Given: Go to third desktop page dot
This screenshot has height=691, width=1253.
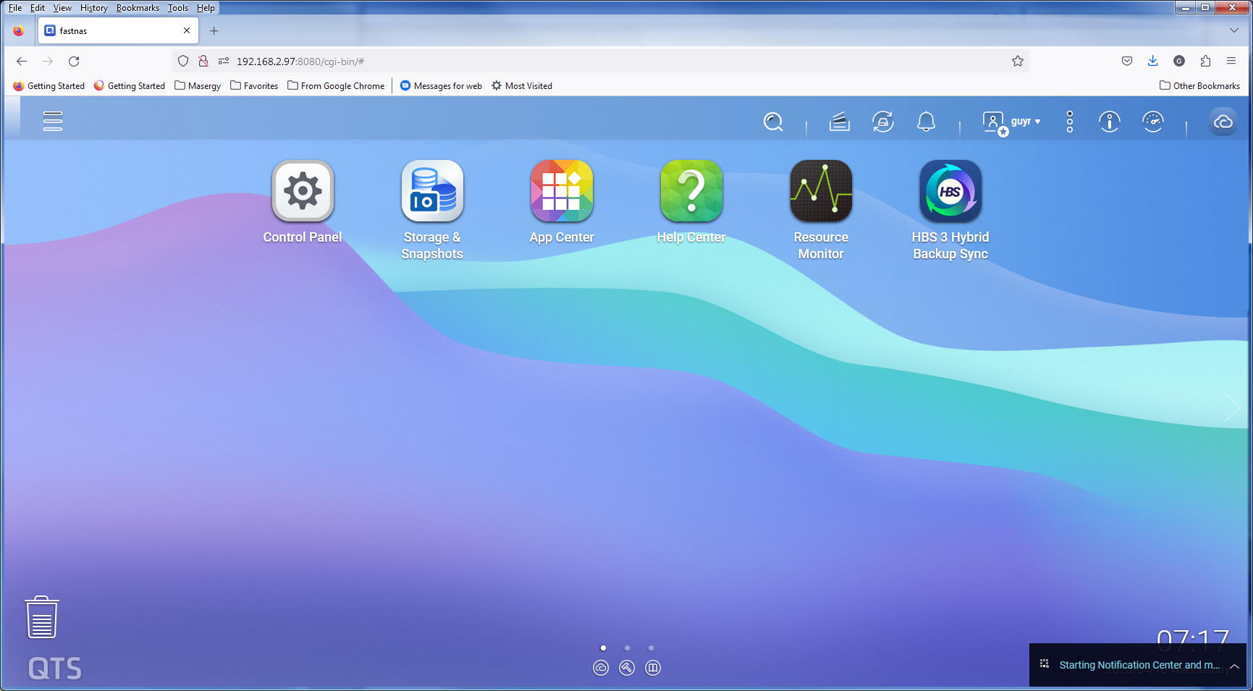Looking at the screenshot, I should [651, 648].
